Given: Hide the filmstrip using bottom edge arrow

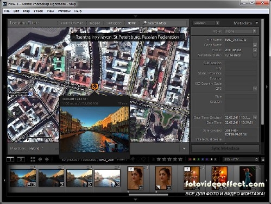Looking at the screenshot, I should [x=135, y=200].
